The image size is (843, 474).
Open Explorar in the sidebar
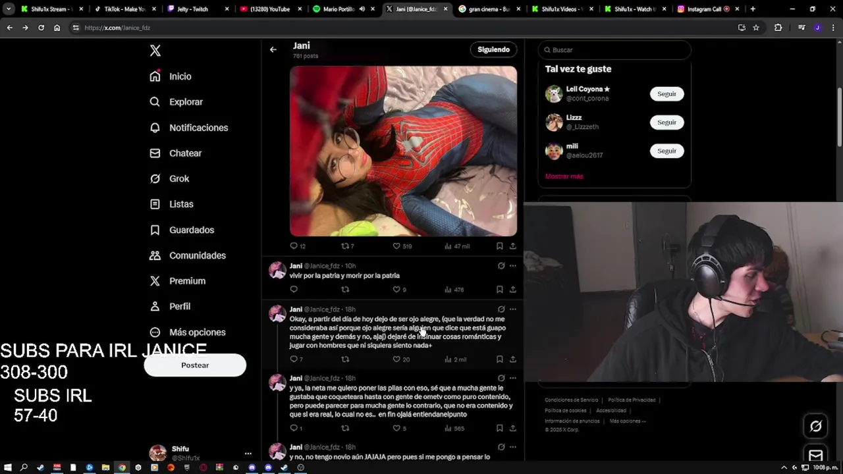pyautogui.click(x=176, y=102)
